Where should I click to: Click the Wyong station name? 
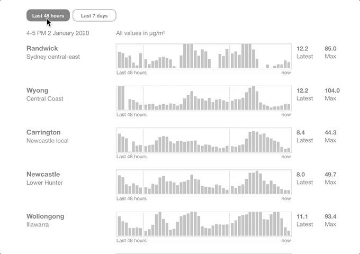pyautogui.click(x=37, y=90)
